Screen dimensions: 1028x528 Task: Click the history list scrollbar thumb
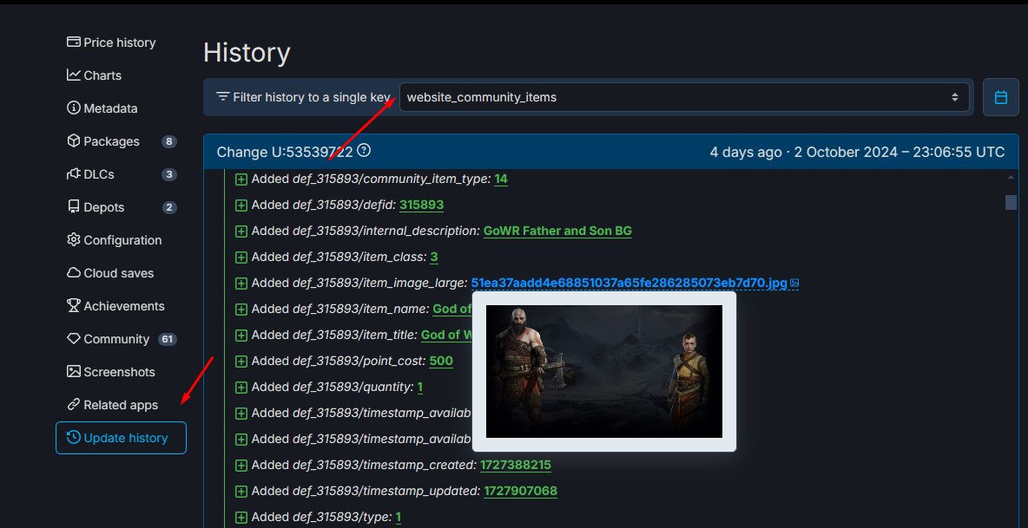click(1011, 202)
